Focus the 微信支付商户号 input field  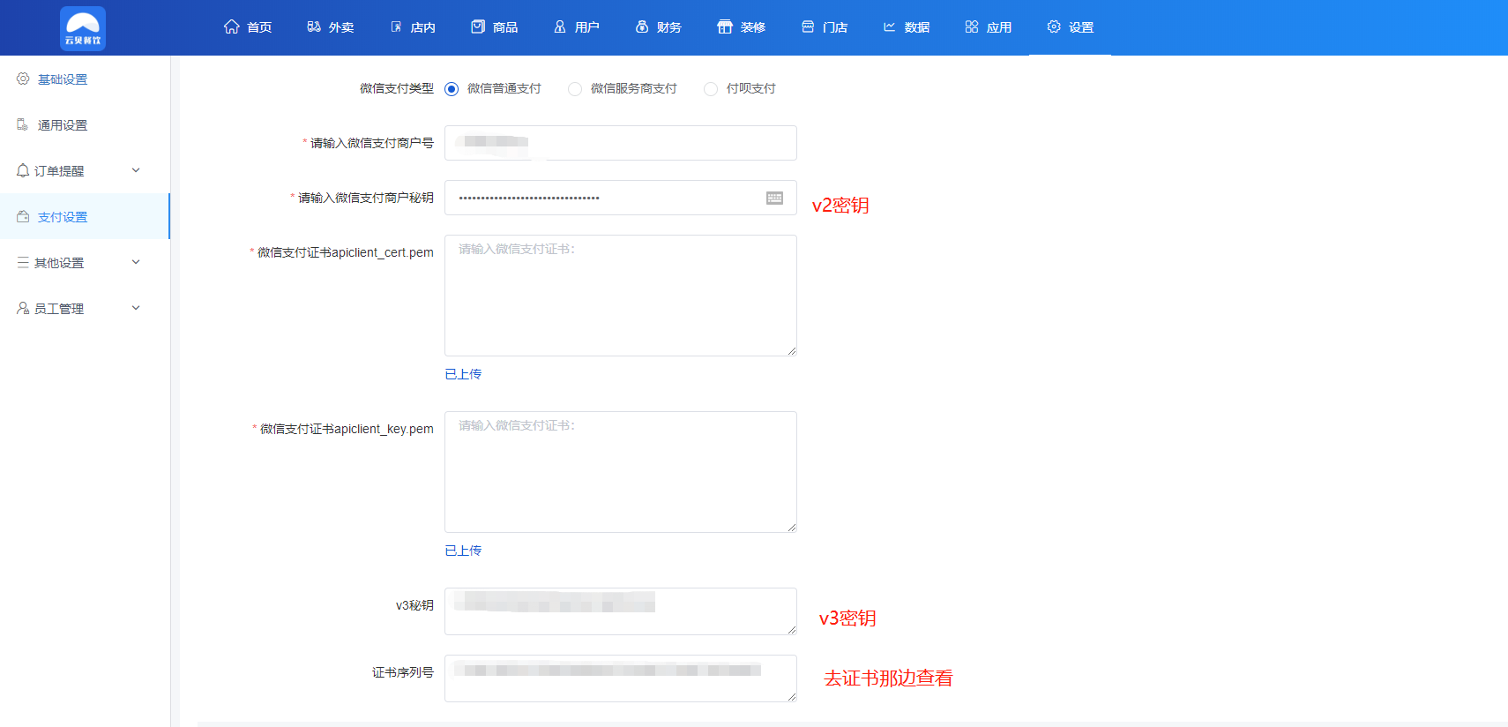coord(621,143)
